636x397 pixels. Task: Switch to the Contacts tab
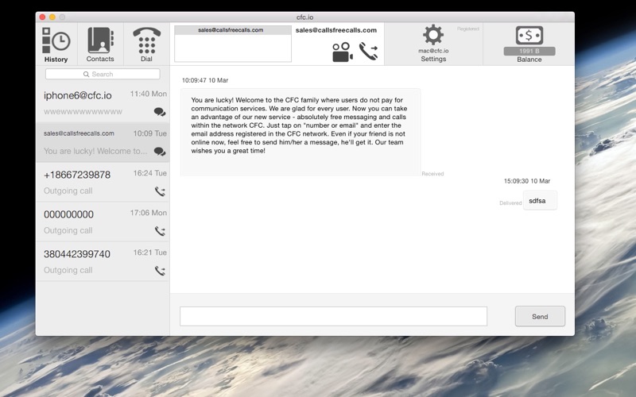point(100,44)
